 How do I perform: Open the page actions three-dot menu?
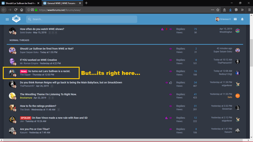point(213,10)
